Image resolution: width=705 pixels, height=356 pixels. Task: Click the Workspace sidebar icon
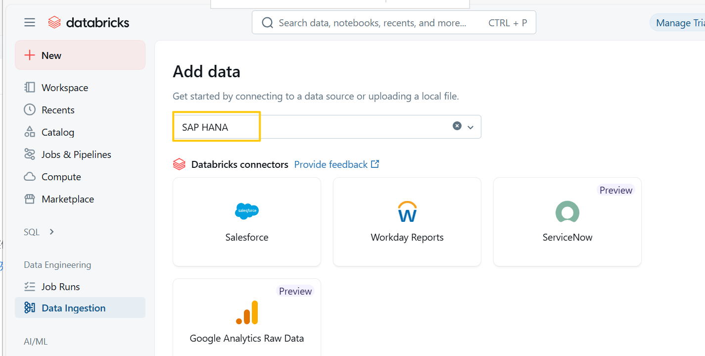30,87
